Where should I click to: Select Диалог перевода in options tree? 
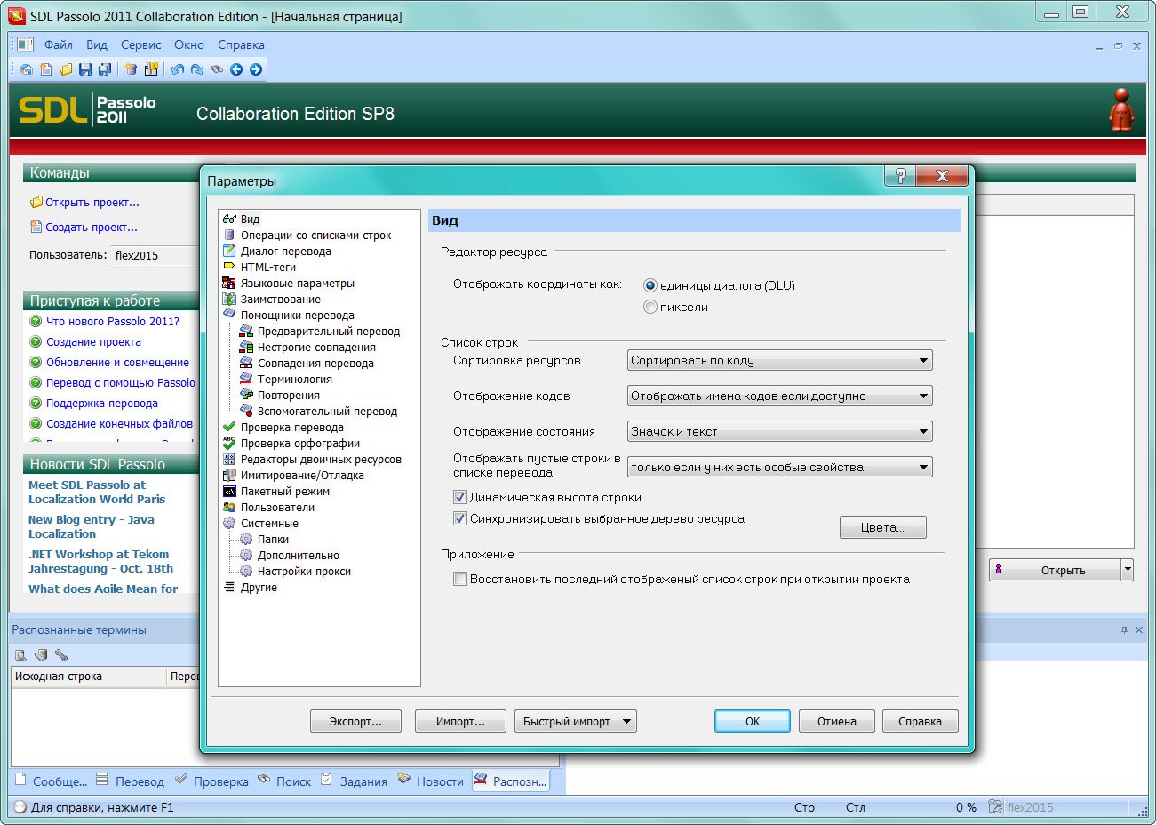pos(285,251)
